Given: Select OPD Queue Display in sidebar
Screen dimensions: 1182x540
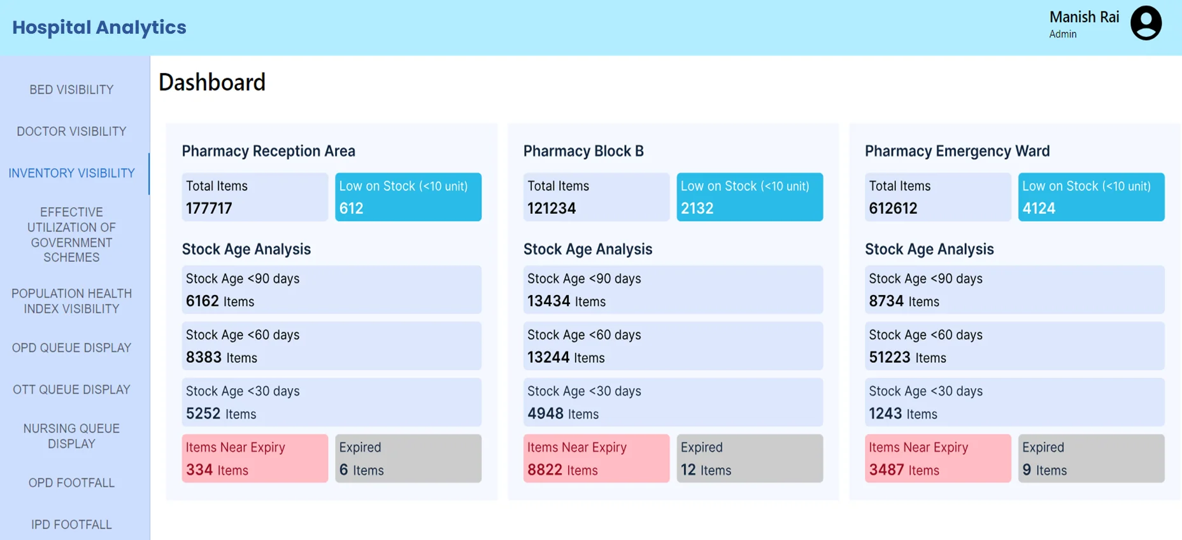Looking at the screenshot, I should pyautogui.click(x=71, y=348).
